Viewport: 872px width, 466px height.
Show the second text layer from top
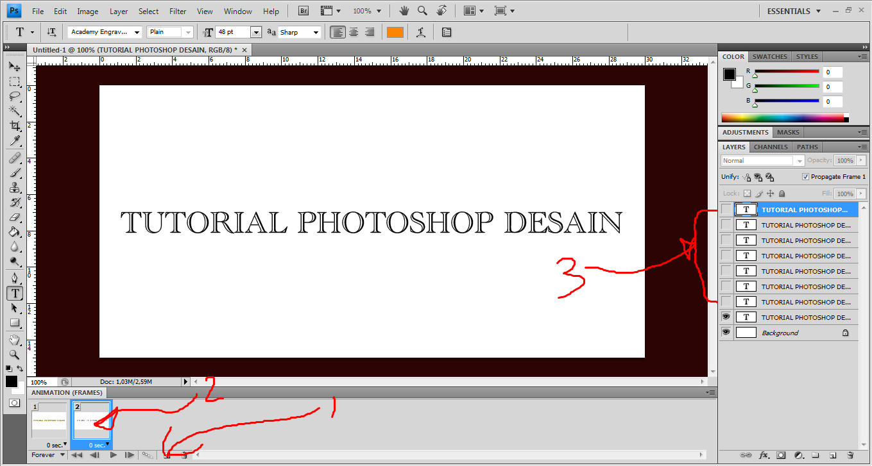726,225
